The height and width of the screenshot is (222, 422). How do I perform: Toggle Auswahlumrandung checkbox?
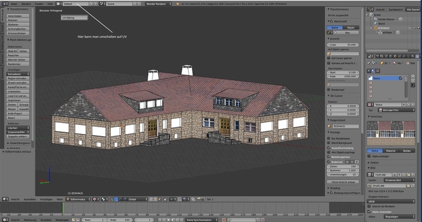point(329,148)
